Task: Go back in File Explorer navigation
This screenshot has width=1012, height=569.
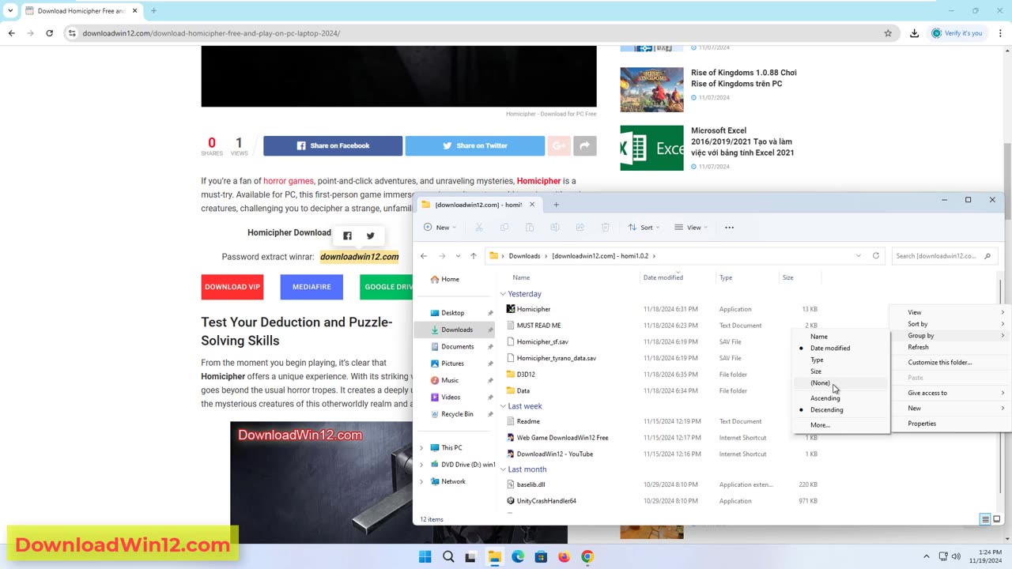Action: [424, 256]
